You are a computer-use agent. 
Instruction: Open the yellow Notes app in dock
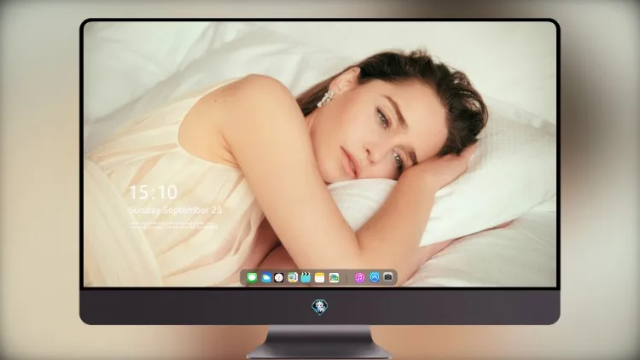(x=320, y=277)
